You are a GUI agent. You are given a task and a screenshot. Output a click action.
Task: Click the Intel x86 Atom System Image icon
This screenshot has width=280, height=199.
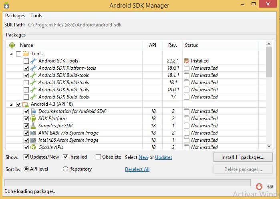[x=33, y=140]
